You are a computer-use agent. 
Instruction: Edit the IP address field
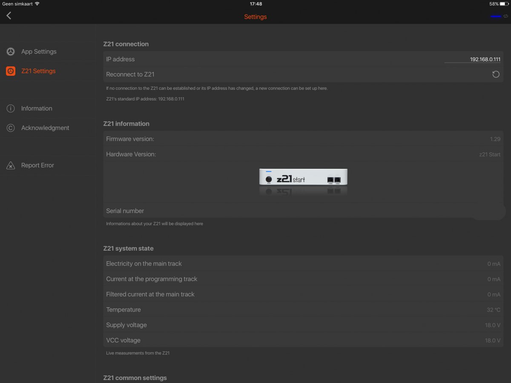coord(473,60)
